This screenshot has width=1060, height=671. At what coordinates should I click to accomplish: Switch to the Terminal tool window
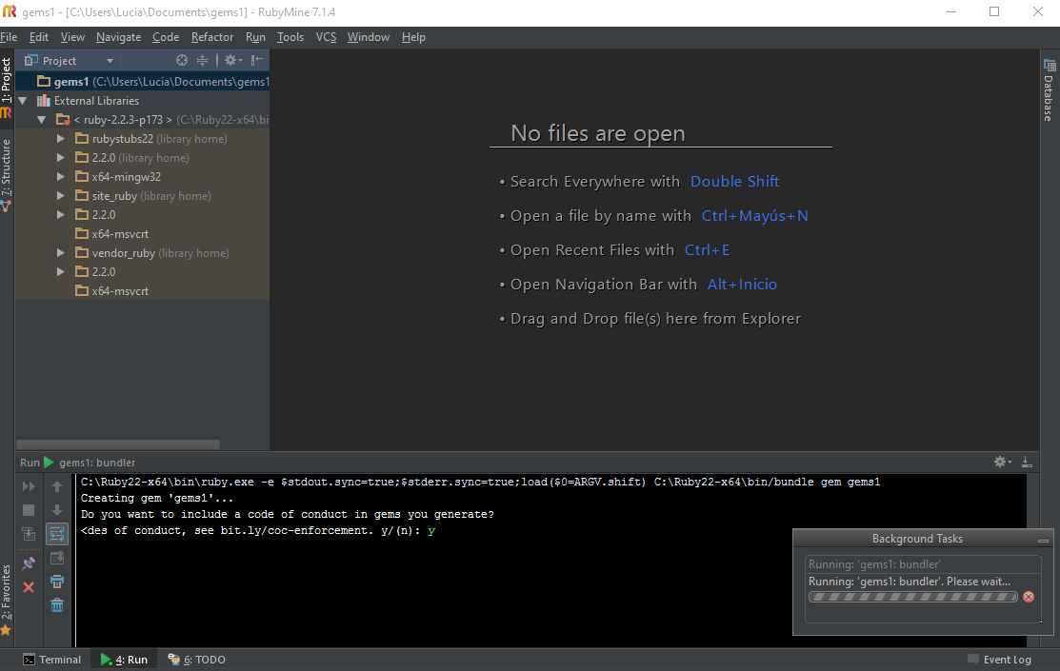[x=52, y=660]
